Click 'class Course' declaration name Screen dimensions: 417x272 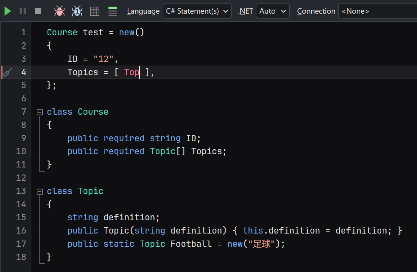click(93, 112)
